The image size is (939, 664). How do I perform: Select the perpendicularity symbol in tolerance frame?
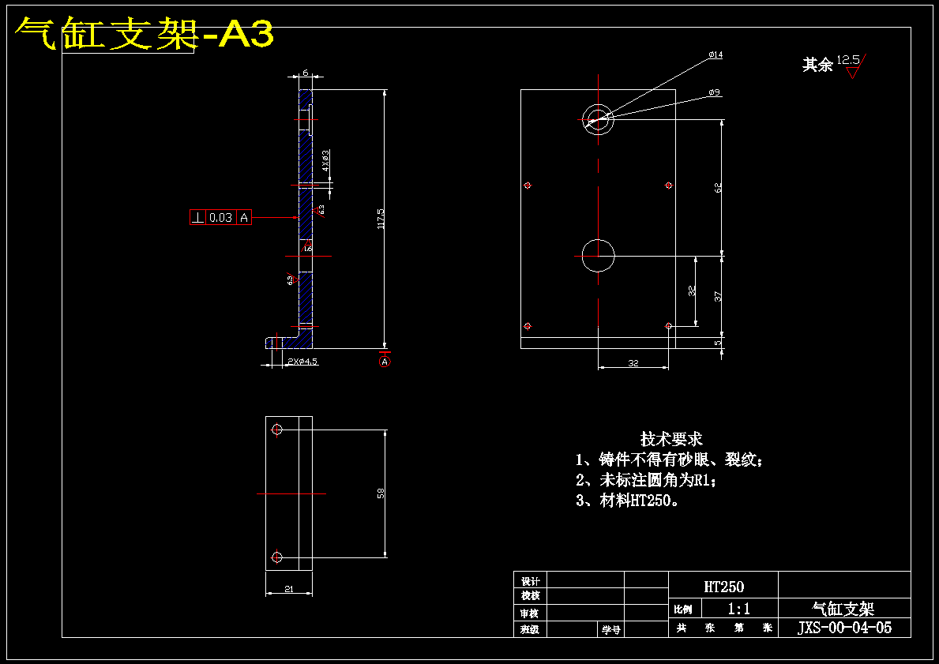click(197, 218)
